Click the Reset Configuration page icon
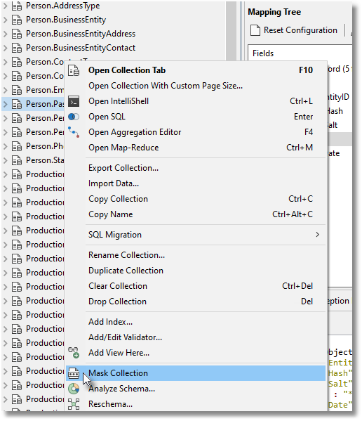 pos(255,30)
